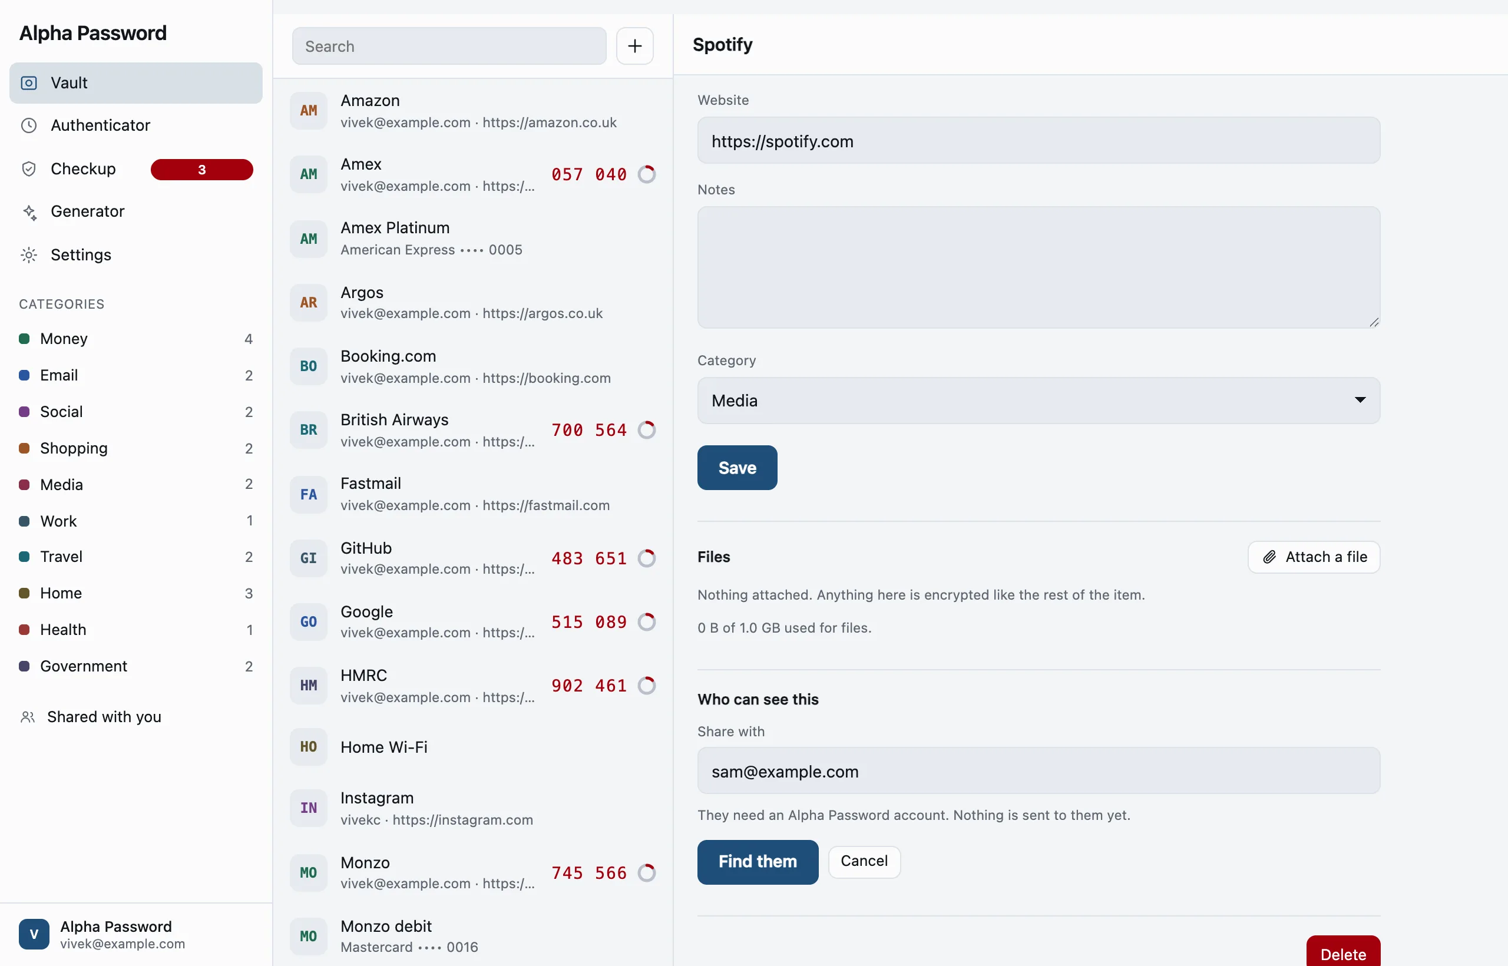The image size is (1508, 966).
Task: Copy the Google code 515 089
Action: pos(589,621)
